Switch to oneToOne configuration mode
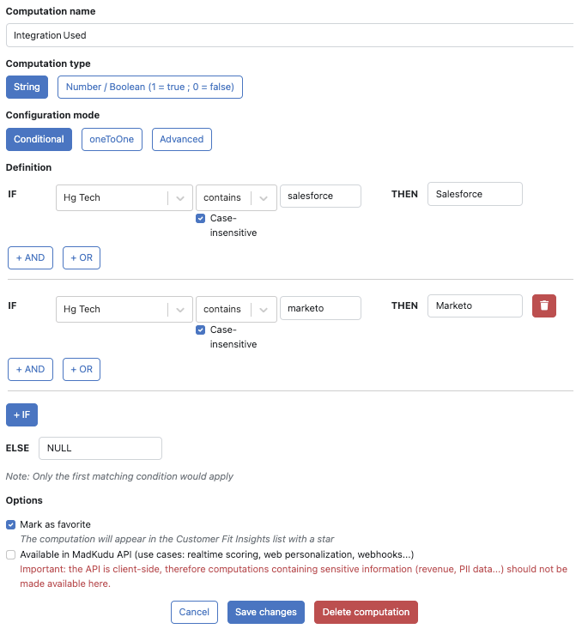 (x=112, y=139)
